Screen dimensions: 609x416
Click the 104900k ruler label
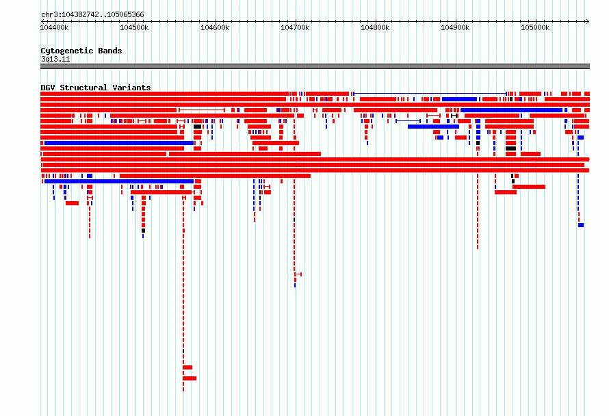tap(455, 27)
